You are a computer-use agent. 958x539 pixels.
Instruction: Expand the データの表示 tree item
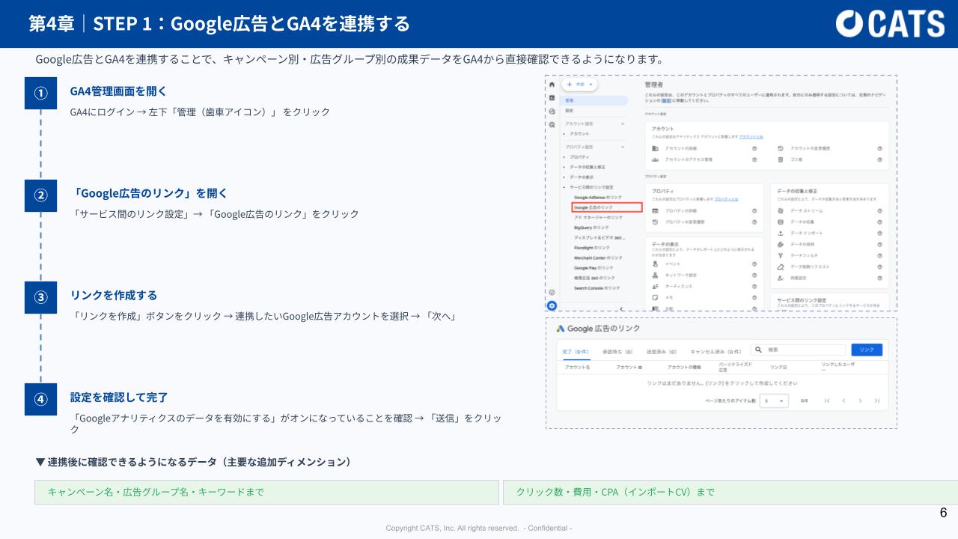[564, 177]
